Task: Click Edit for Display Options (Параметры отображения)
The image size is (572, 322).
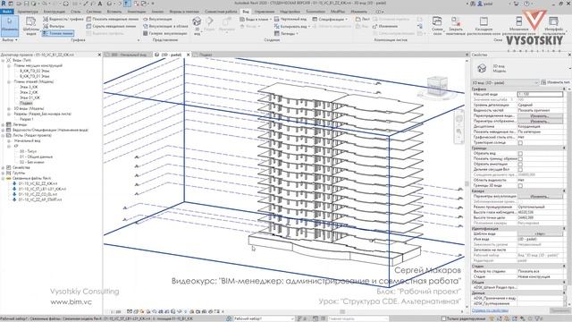Action: [540, 121]
